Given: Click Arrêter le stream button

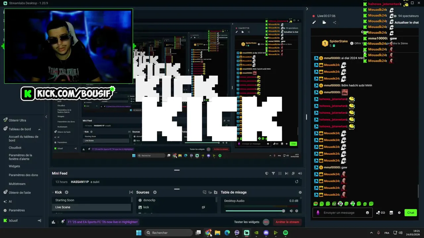Looking at the screenshot, I should tap(287, 222).
